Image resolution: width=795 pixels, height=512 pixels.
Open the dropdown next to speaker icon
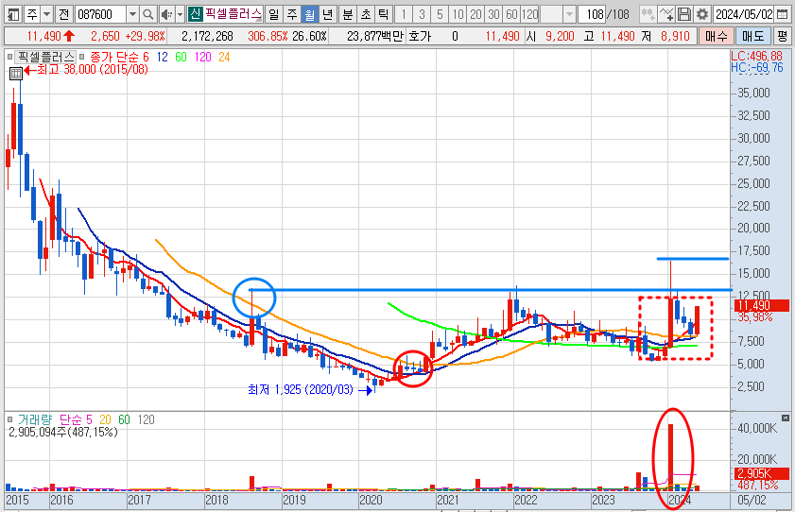180,14
